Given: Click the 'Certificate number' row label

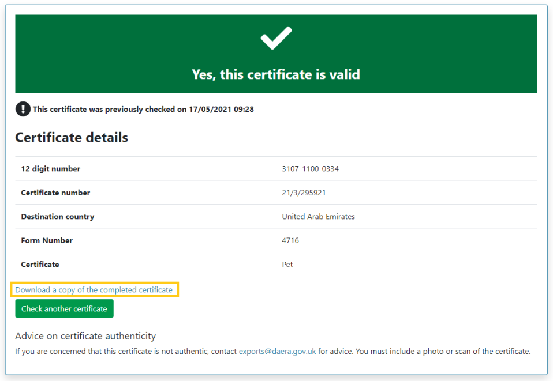Looking at the screenshot, I should [x=55, y=193].
